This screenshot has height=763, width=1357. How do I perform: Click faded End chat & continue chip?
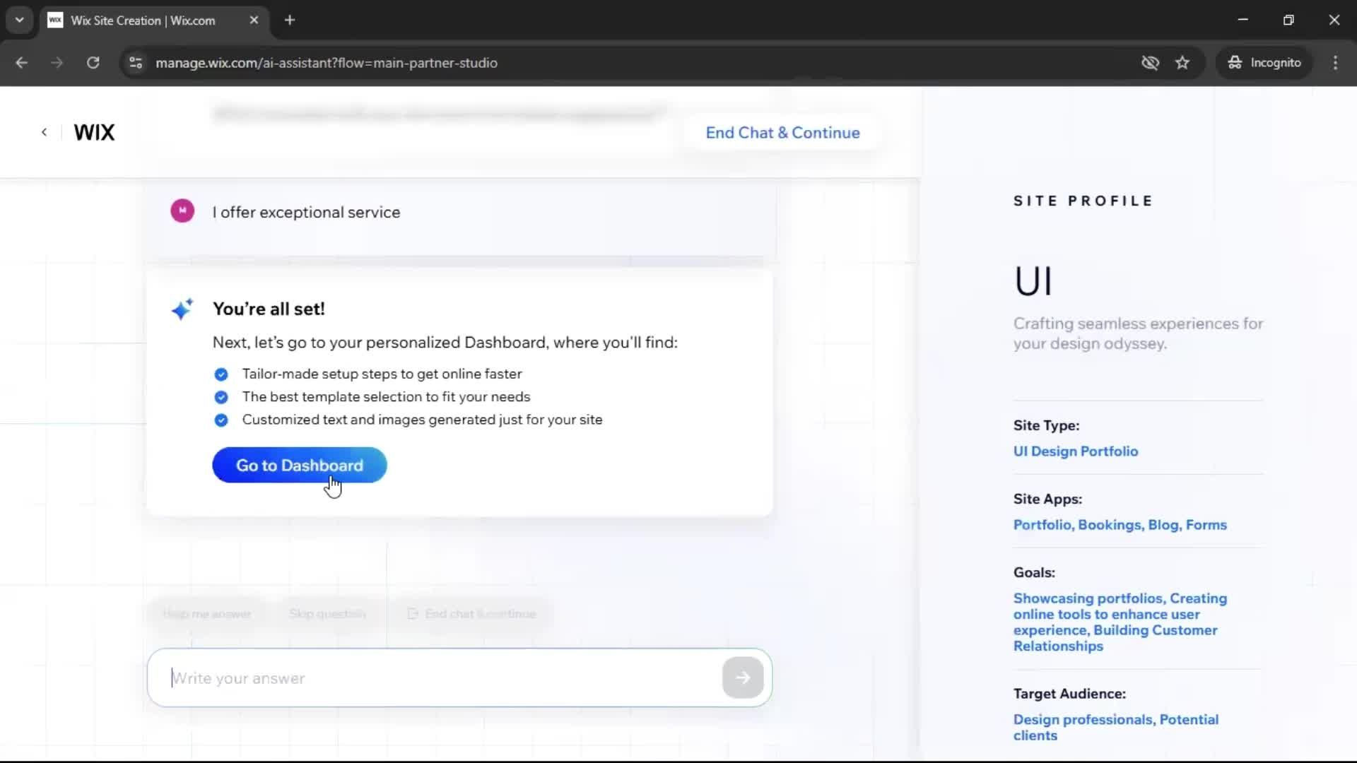(x=472, y=614)
